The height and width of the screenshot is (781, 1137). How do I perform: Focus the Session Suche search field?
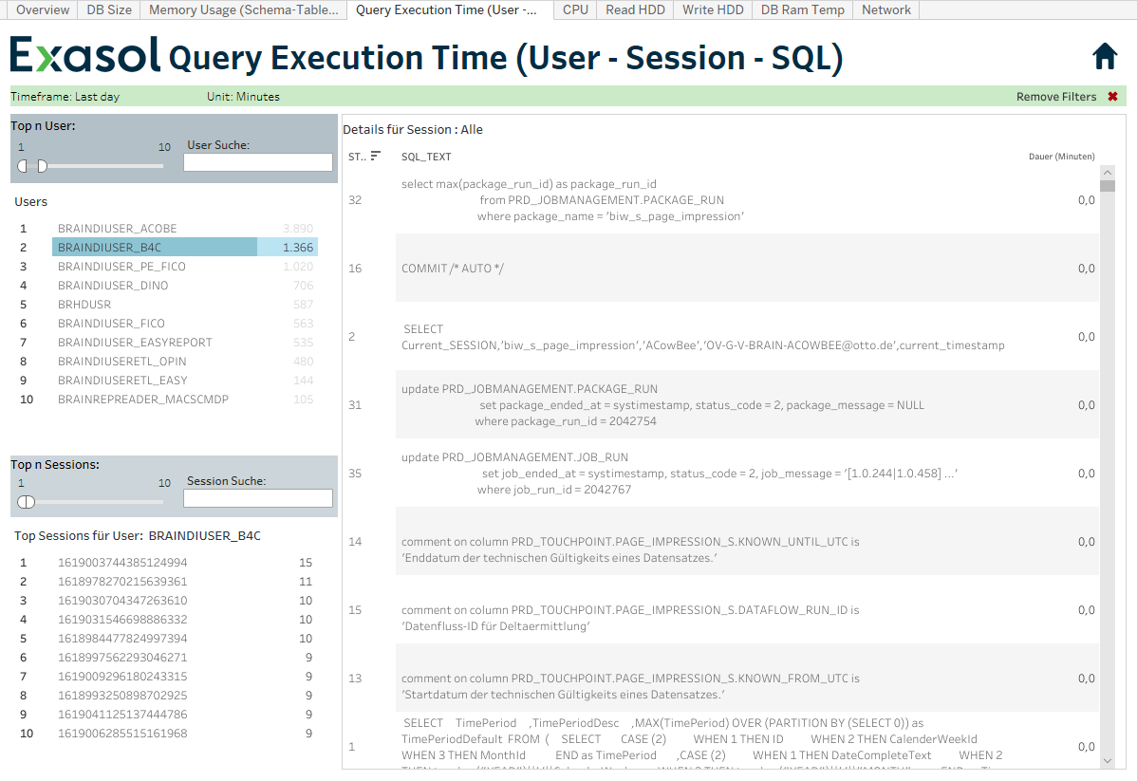coord(258,498)
